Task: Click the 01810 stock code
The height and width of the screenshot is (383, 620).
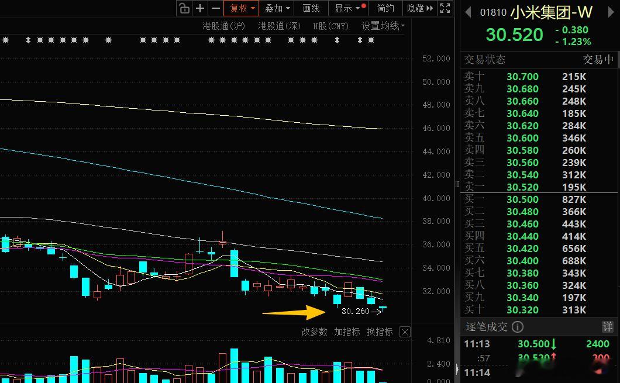Action: click(x=493, y=13)
